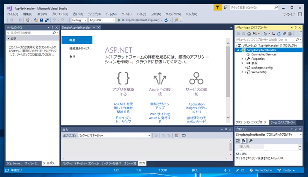
Task: Open Properties panel object selector dropdown
Action: pyautogui.click(x=300, y=135)
